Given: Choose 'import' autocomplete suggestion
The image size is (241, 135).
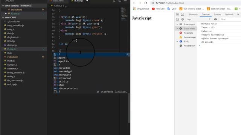Looking at the screenshot, I should point(92,58).
